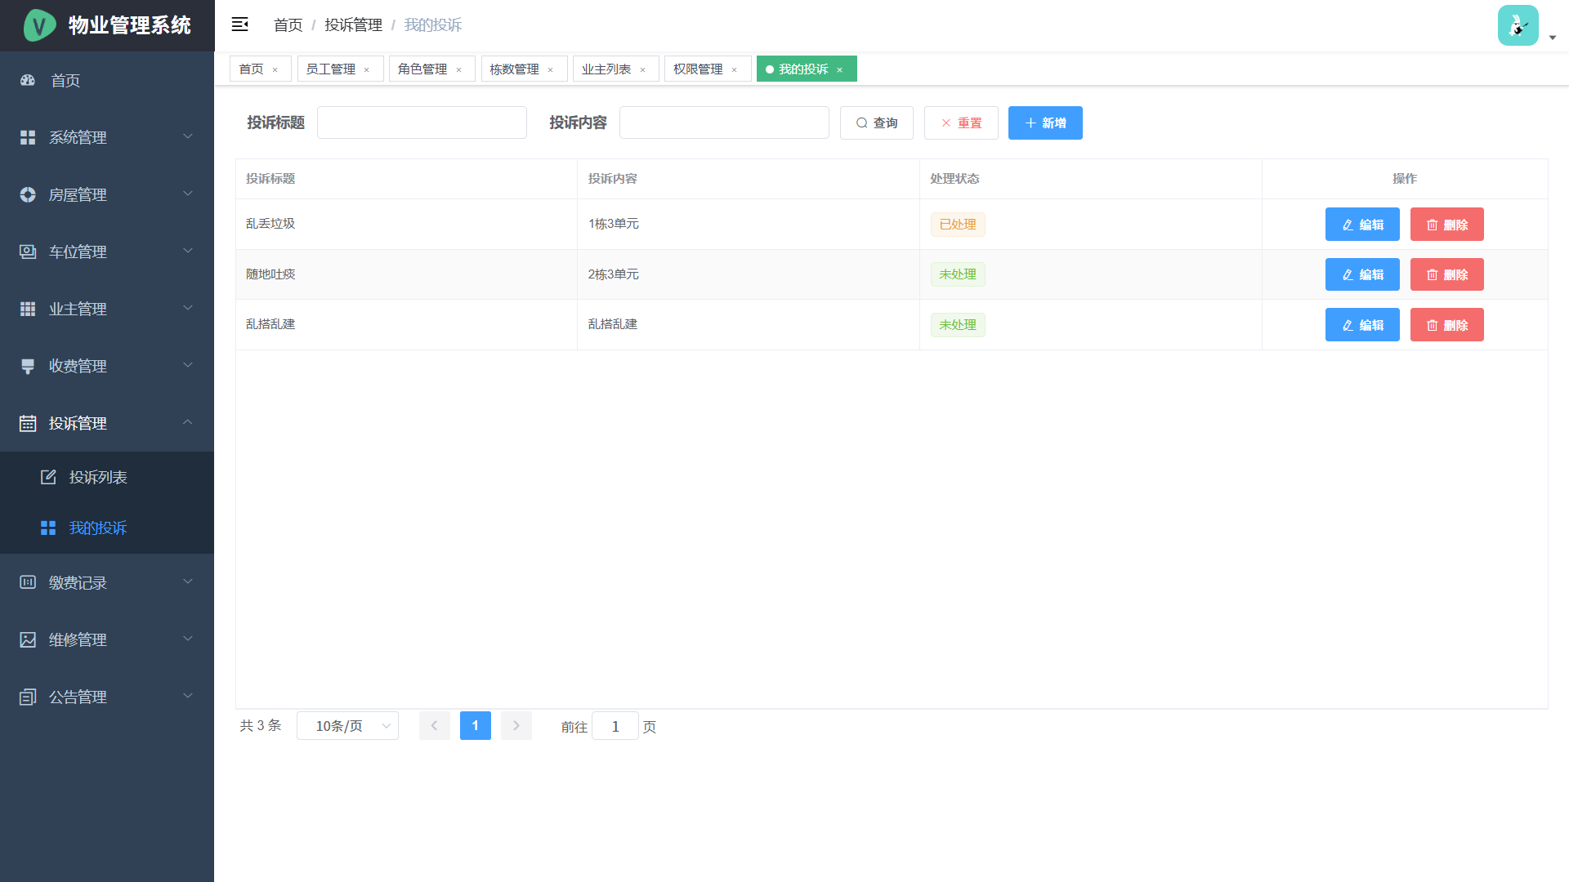1569x882 pixels.
Task: Click 新增 to add complaint
Action: 1044,123
